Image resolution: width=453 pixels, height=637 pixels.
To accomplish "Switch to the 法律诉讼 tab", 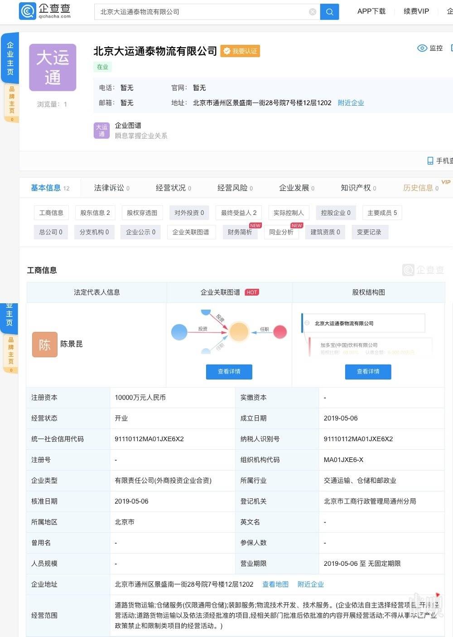I will point(111,188).
